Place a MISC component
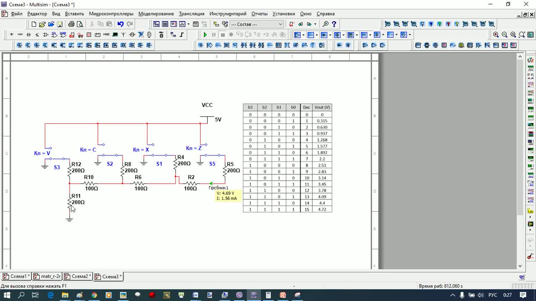Viewport: 536px width, 301px height. (106, 35)
